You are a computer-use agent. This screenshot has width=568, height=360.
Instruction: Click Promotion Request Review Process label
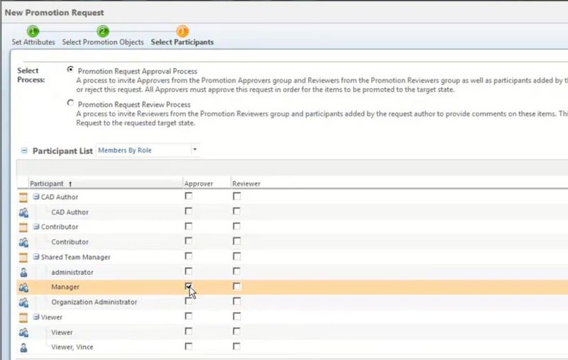pos(134,104)
